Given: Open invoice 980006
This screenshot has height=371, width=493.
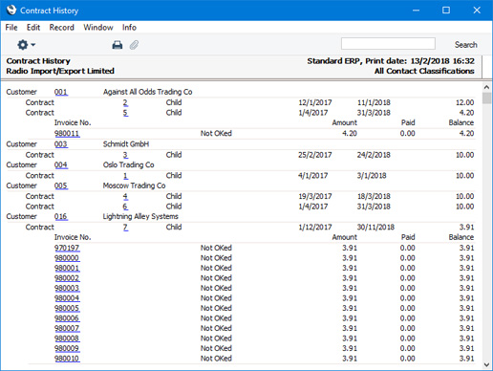Looking at the screenshot, I should [67, 318].
